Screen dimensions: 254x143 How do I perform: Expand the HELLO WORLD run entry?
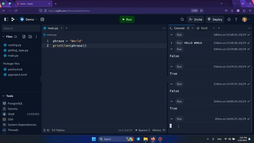click(x=171, y=43)
